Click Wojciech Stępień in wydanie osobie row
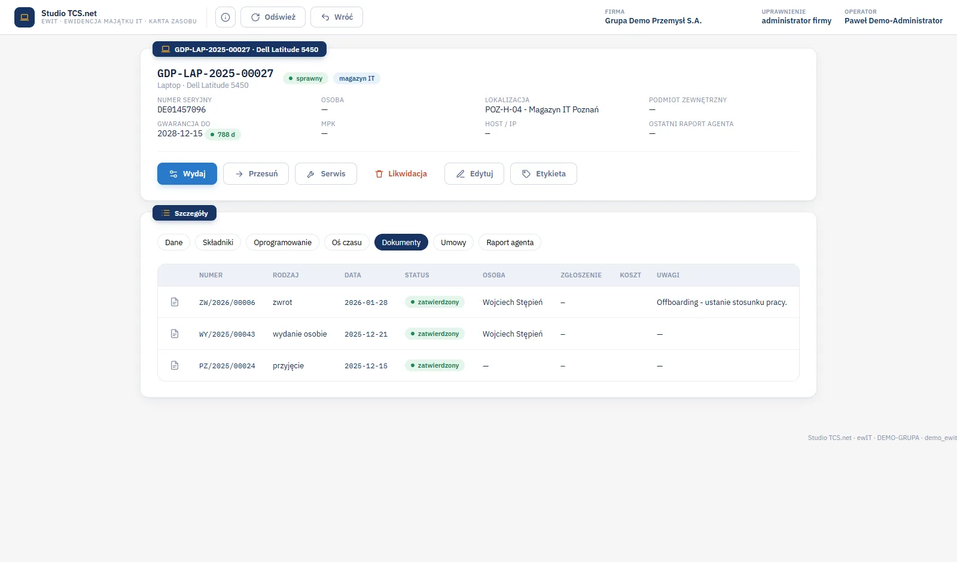This screenshot has width=957, height=562. click(513, 334)
